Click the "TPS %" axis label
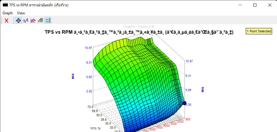Screen dimensions: 277x132 click(95, 128)
